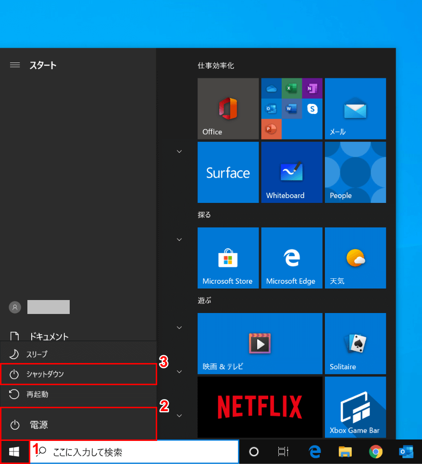Open the Solitaire tile
This screenshot has width=422, height=464.
[x=355, y=343]
